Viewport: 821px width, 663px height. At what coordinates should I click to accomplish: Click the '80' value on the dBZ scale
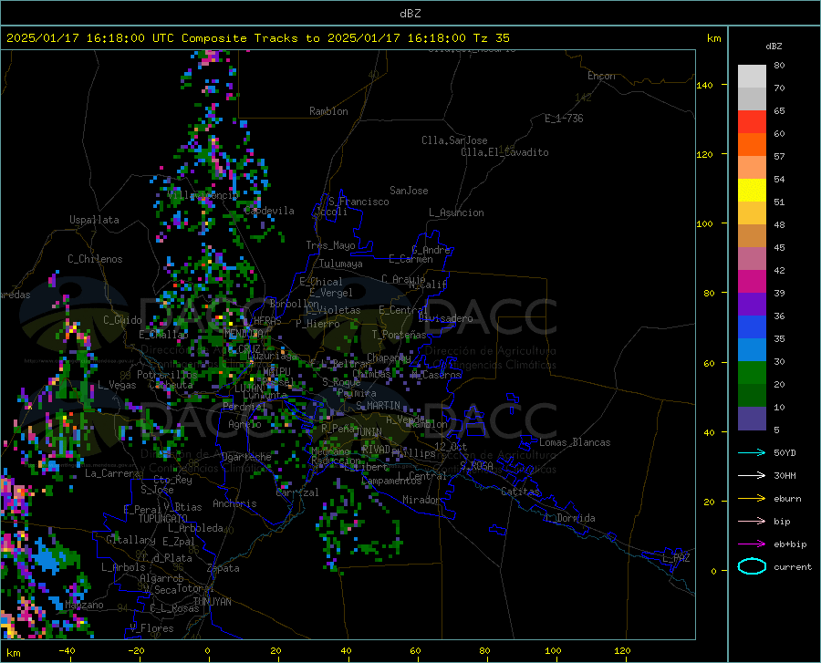click(x=779, y=65)
